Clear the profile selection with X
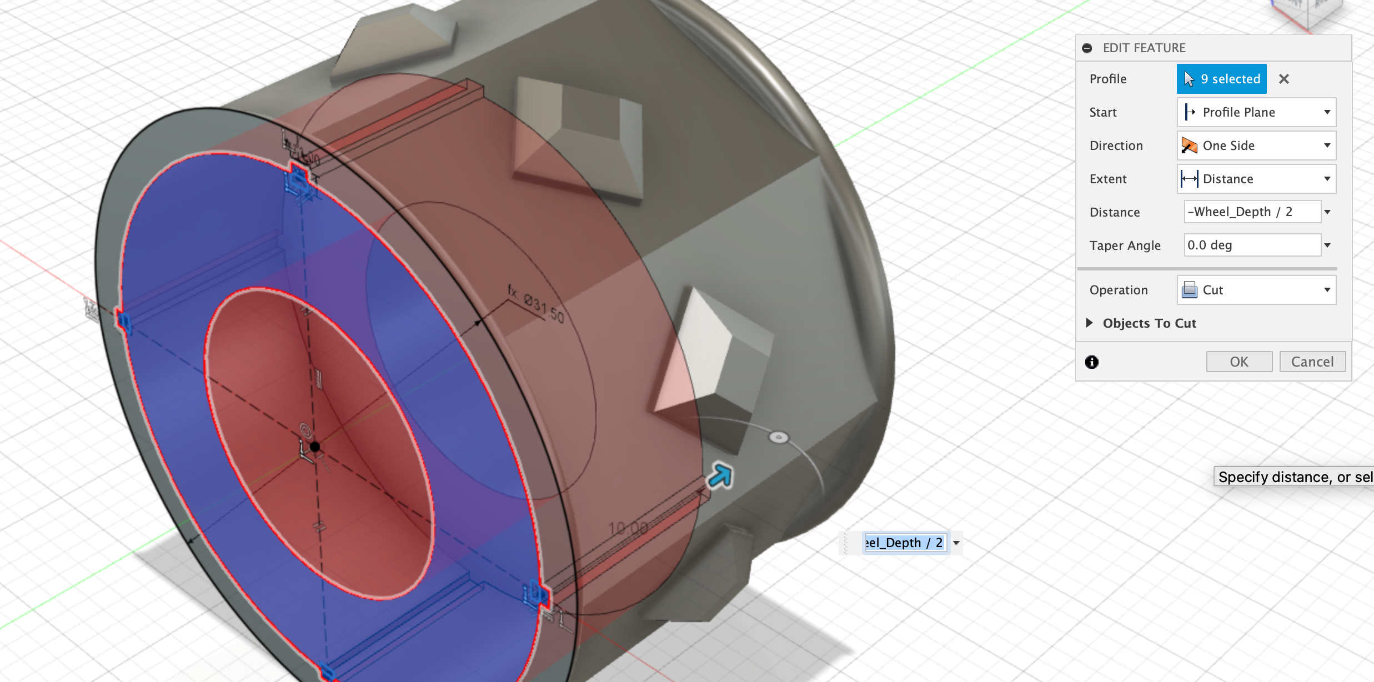This screenshot has height=682, width=1374. point(1283,79)
